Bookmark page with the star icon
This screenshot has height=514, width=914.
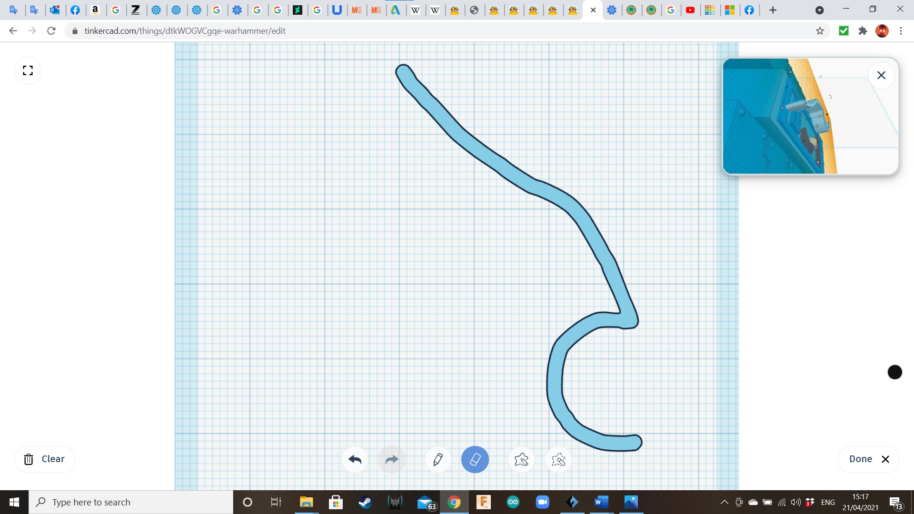820,31
